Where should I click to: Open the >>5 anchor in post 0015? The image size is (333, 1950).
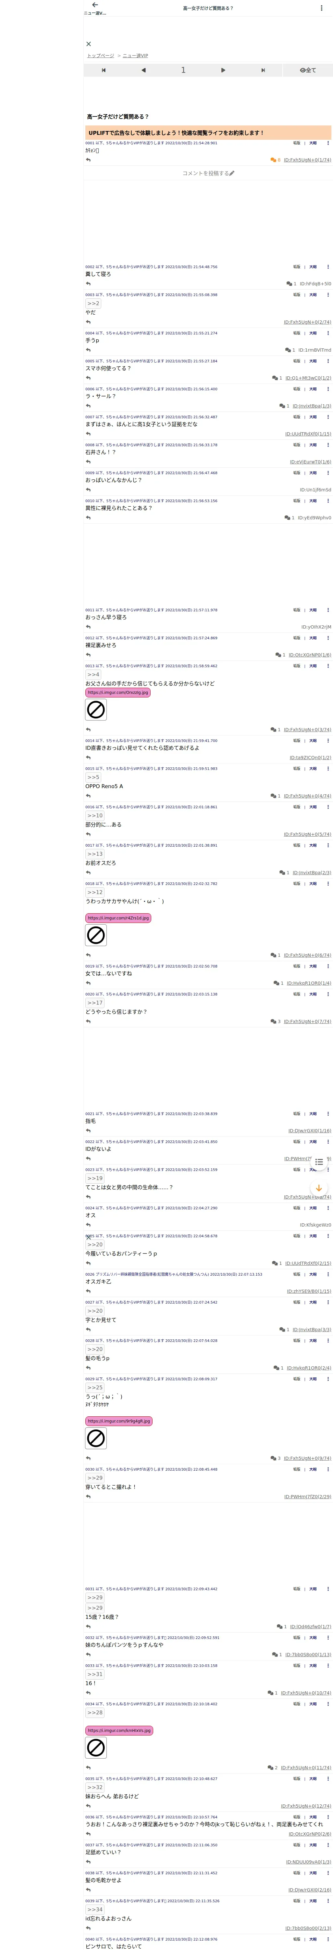point(93,777)
